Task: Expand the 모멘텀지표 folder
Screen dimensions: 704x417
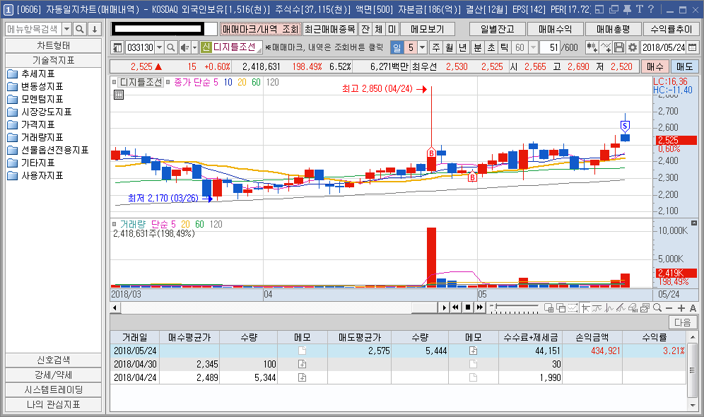Action: (35, 99)
